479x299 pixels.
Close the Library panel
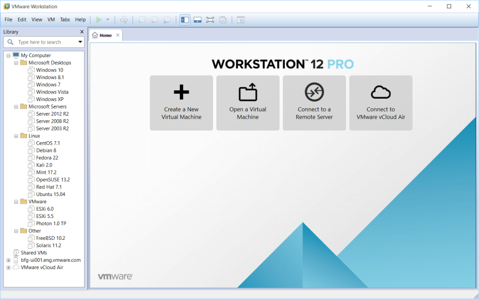tap(82, 32)
